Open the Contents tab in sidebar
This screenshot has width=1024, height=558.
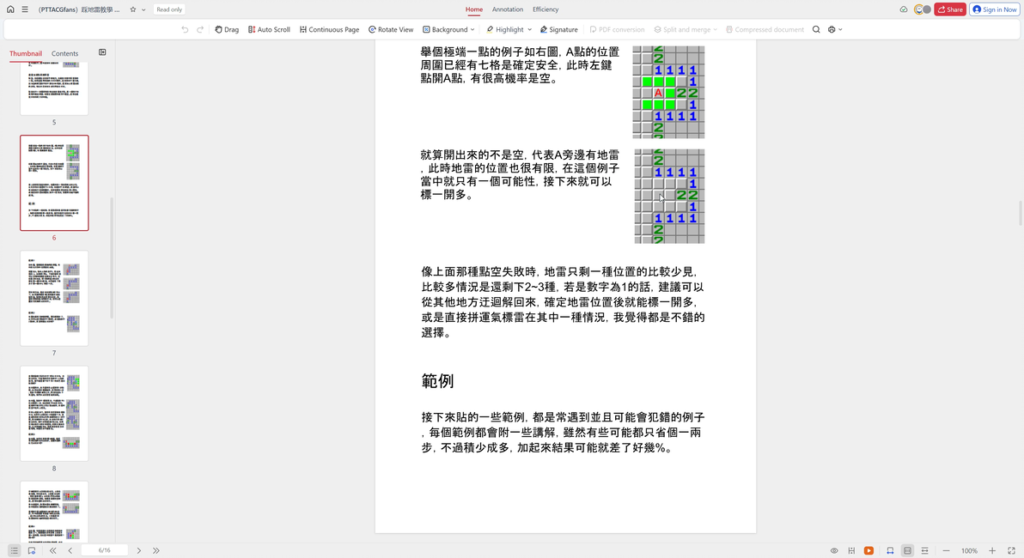pos(64,53)
